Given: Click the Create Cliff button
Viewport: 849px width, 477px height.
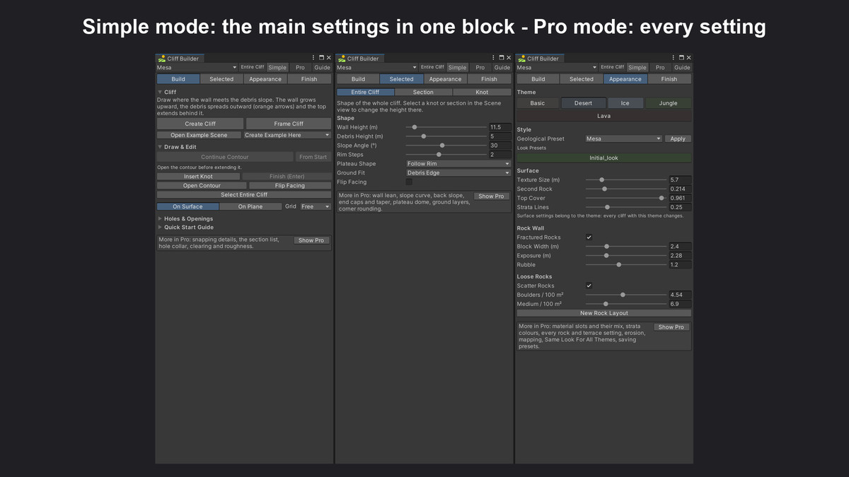Looking at the screenshot, I should 200,124.
